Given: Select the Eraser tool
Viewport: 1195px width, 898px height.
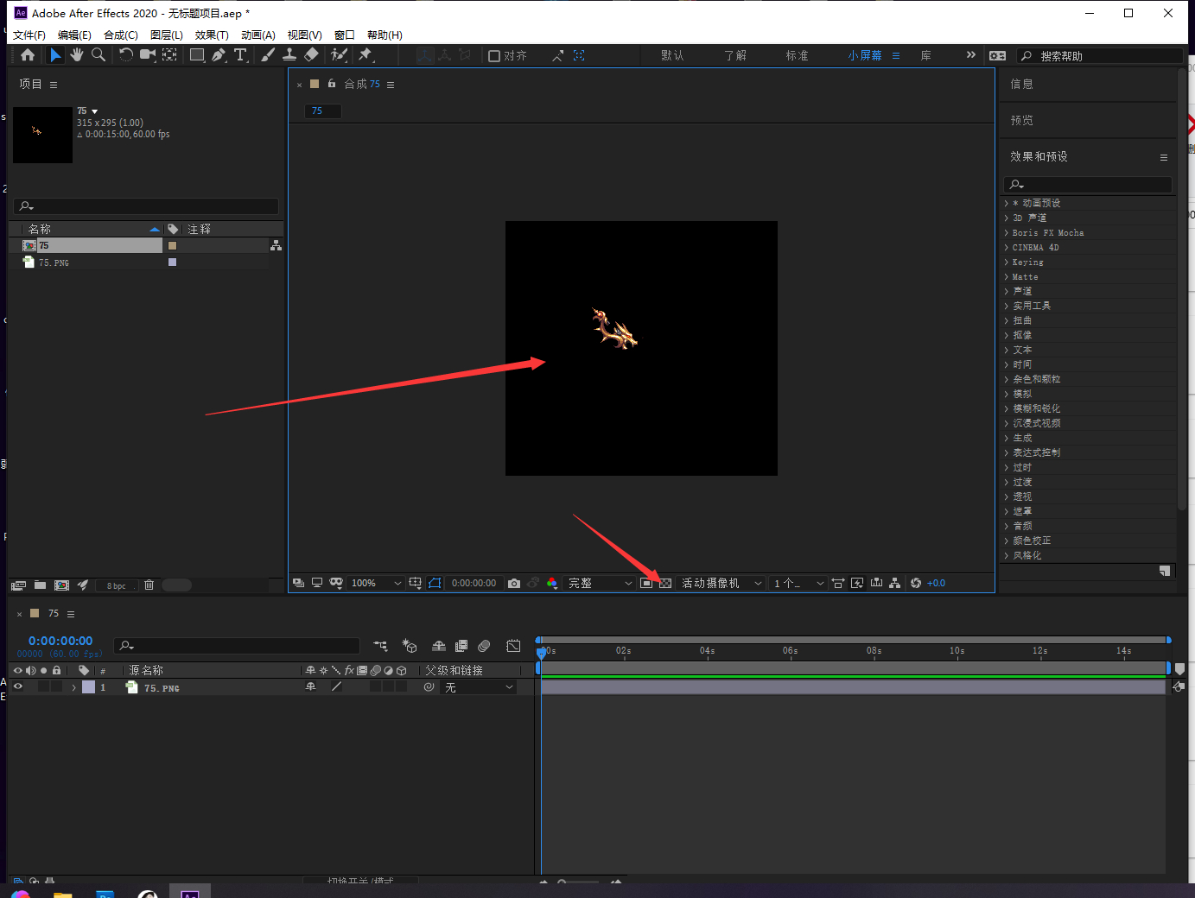Looking at the screenshot, I should (312, 55).
